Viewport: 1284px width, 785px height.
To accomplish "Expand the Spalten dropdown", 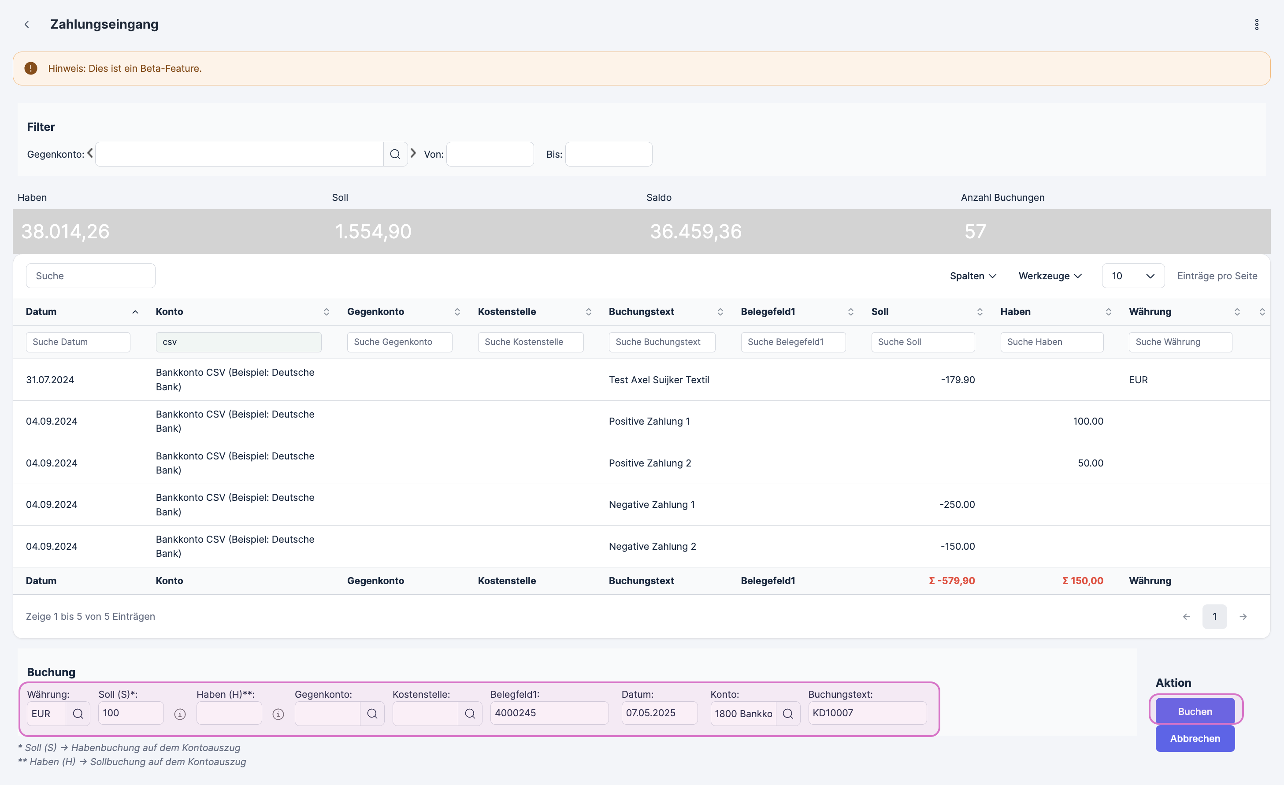I will tap(972, 276).
